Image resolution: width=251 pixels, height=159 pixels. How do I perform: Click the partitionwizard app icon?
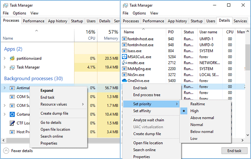click(x=12, y=59)
